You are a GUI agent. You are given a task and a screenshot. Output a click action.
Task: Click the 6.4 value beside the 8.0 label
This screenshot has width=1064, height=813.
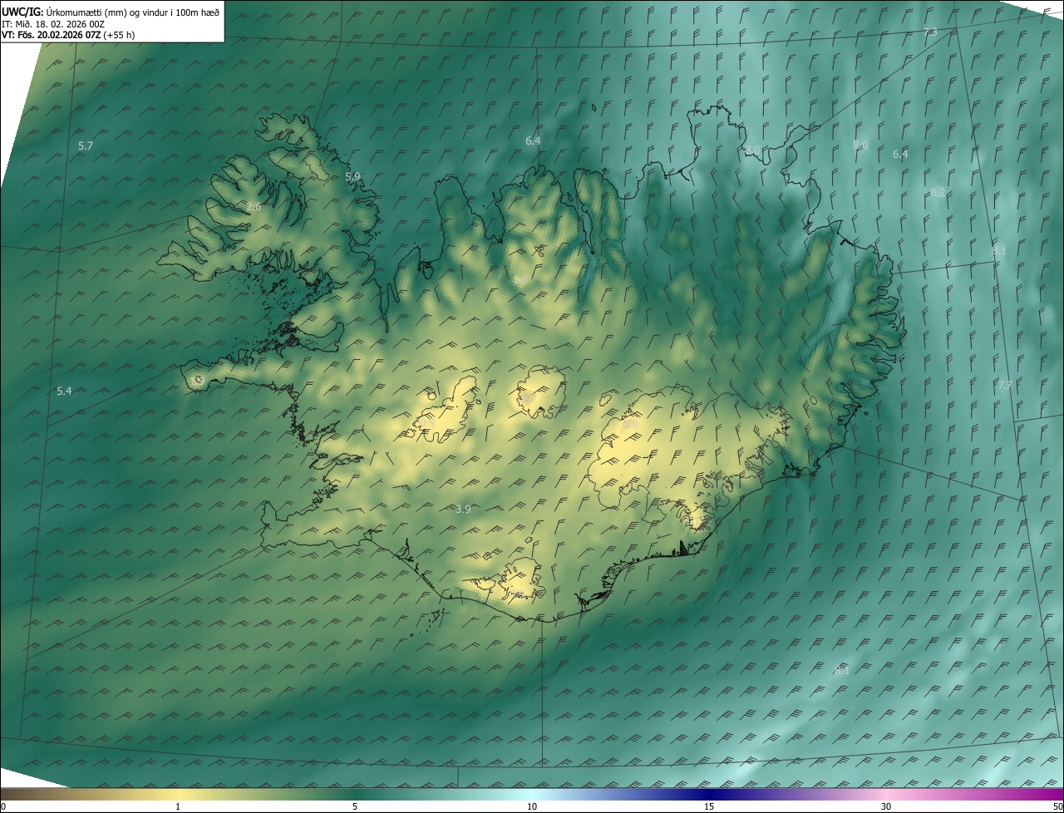tap(900, 154)
